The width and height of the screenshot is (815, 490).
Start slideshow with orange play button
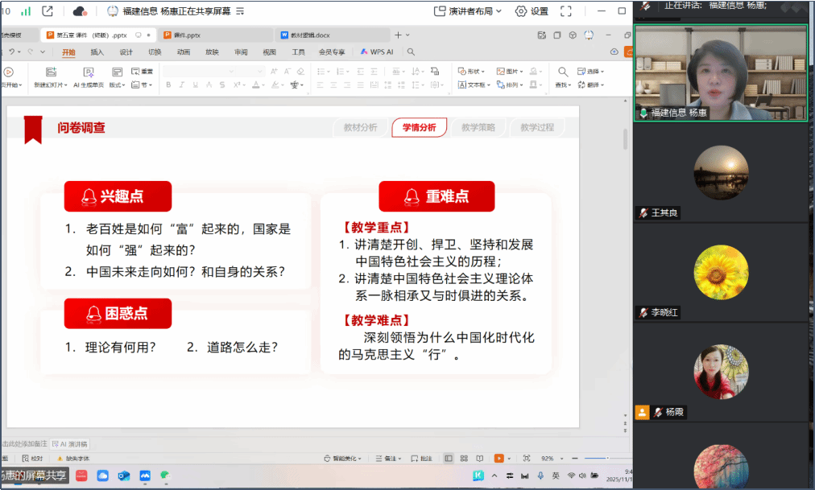click(x=499, y=458)
